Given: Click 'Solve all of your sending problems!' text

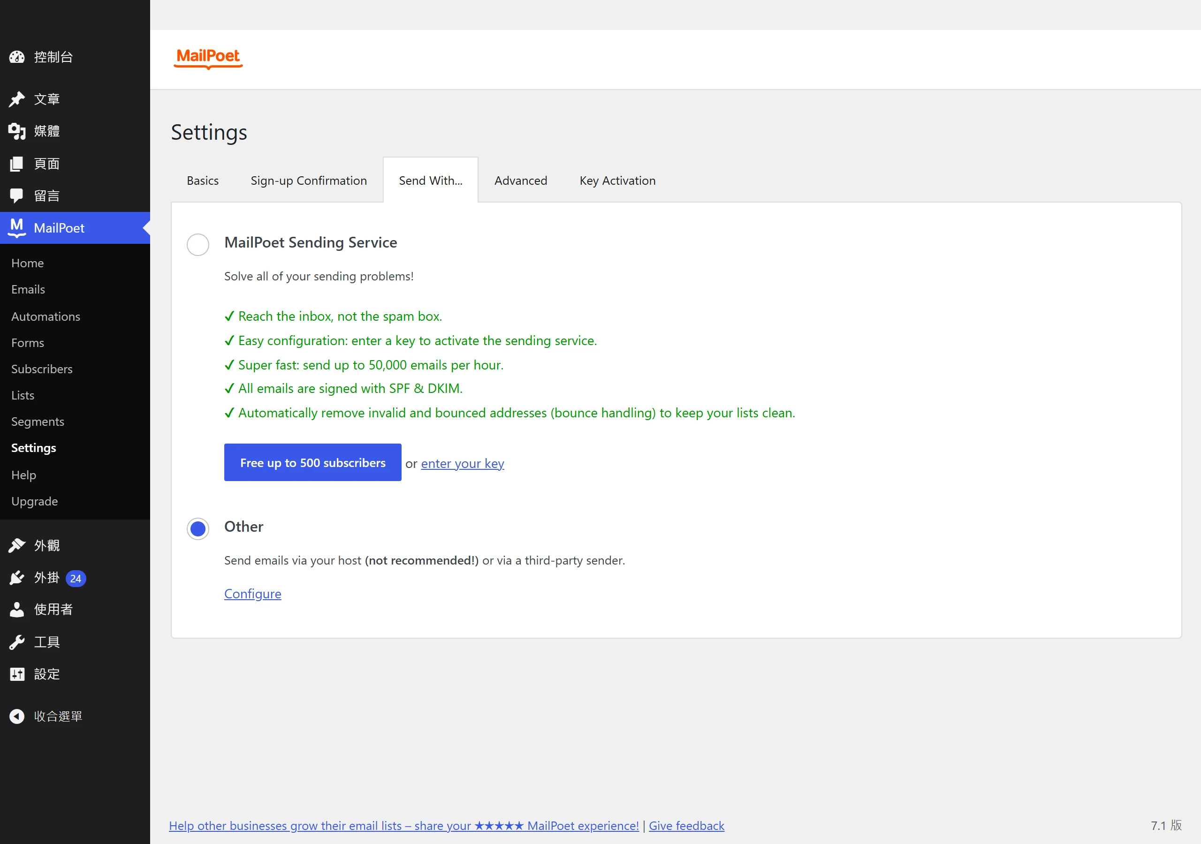Looking at the screenshot, I should click(319, 276).
